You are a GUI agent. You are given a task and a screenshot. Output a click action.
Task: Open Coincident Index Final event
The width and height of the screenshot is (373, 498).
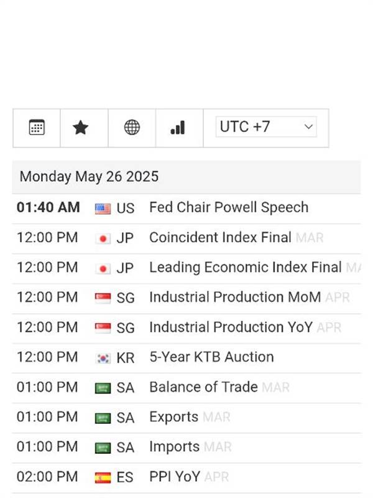point(220,238)
